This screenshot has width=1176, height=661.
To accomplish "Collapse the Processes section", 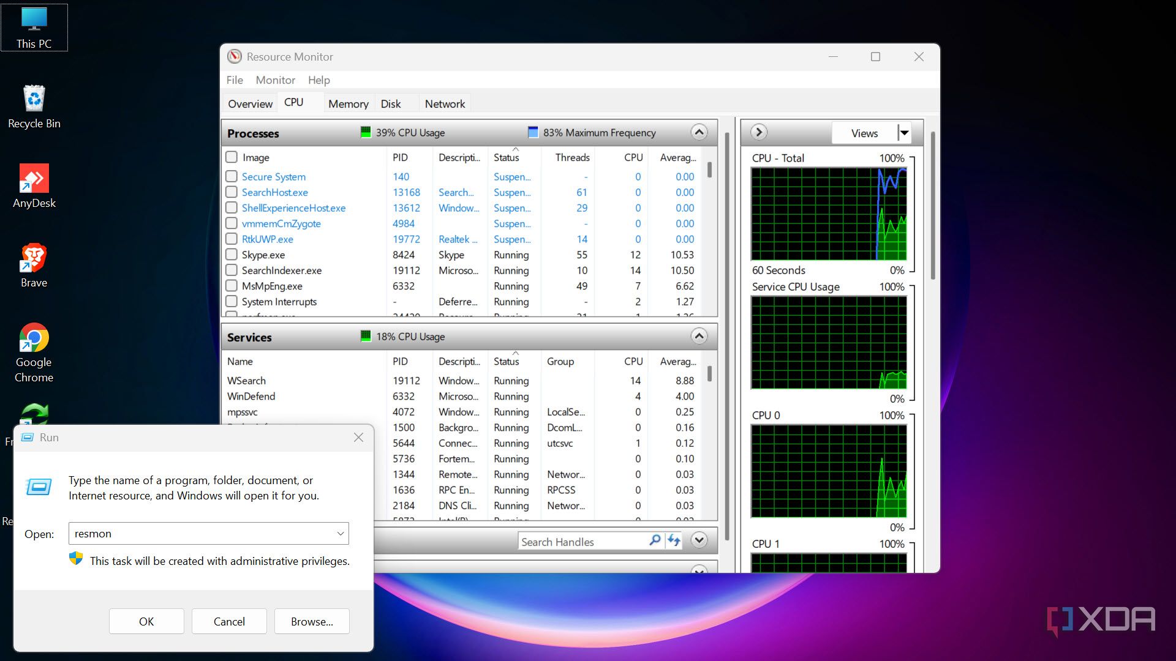I will [x=699, y=132].
